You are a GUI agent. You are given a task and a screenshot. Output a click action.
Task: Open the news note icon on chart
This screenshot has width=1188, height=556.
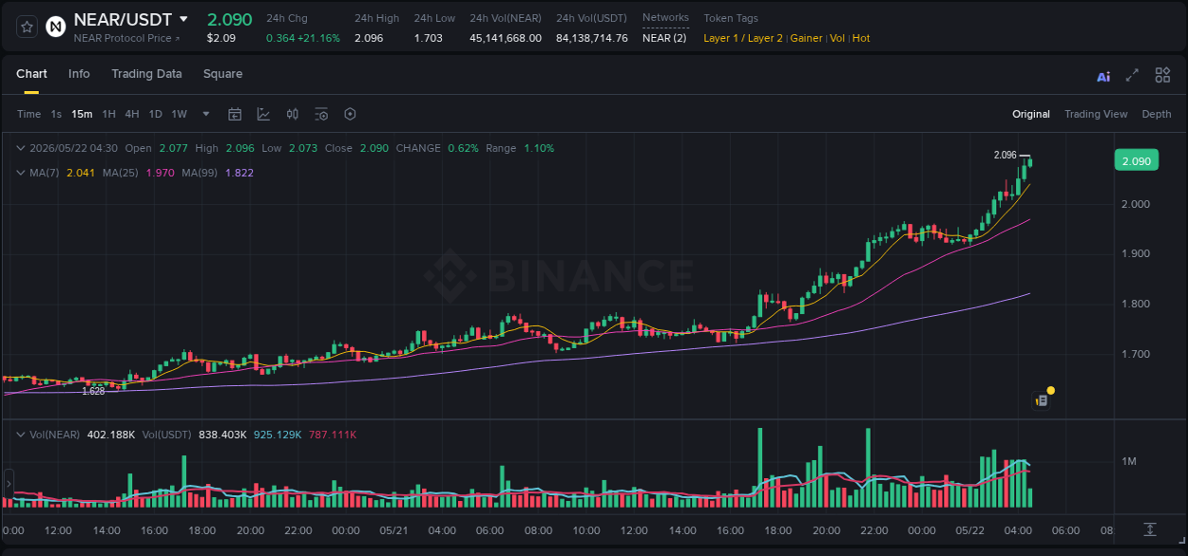(x=1042, y=400)
